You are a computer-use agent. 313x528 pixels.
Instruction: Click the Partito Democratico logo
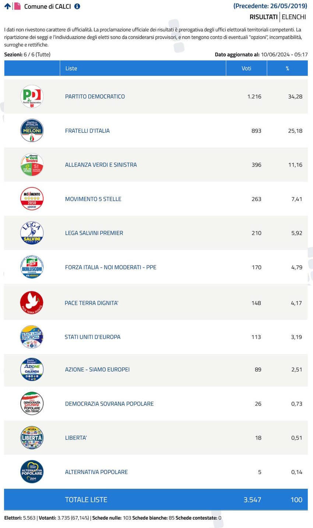pos(32,97)
